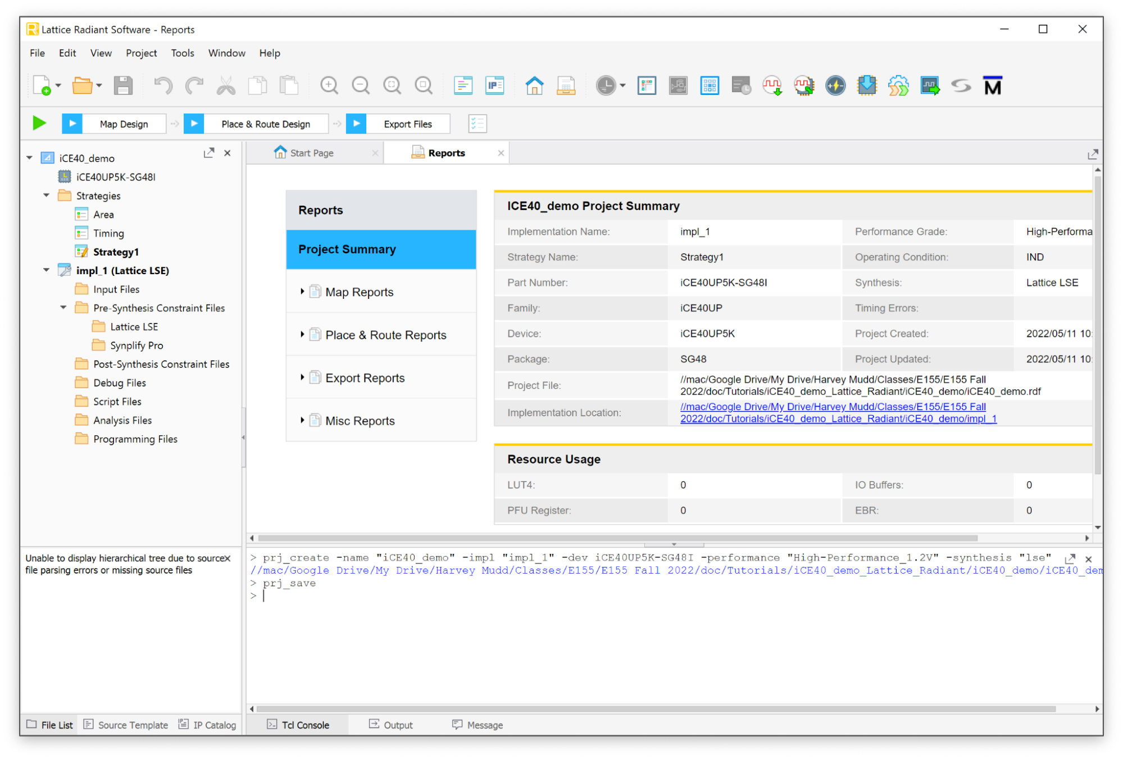Open the Project menu
This screenshot has height=759, width=1123.
[x=141, y=53]
